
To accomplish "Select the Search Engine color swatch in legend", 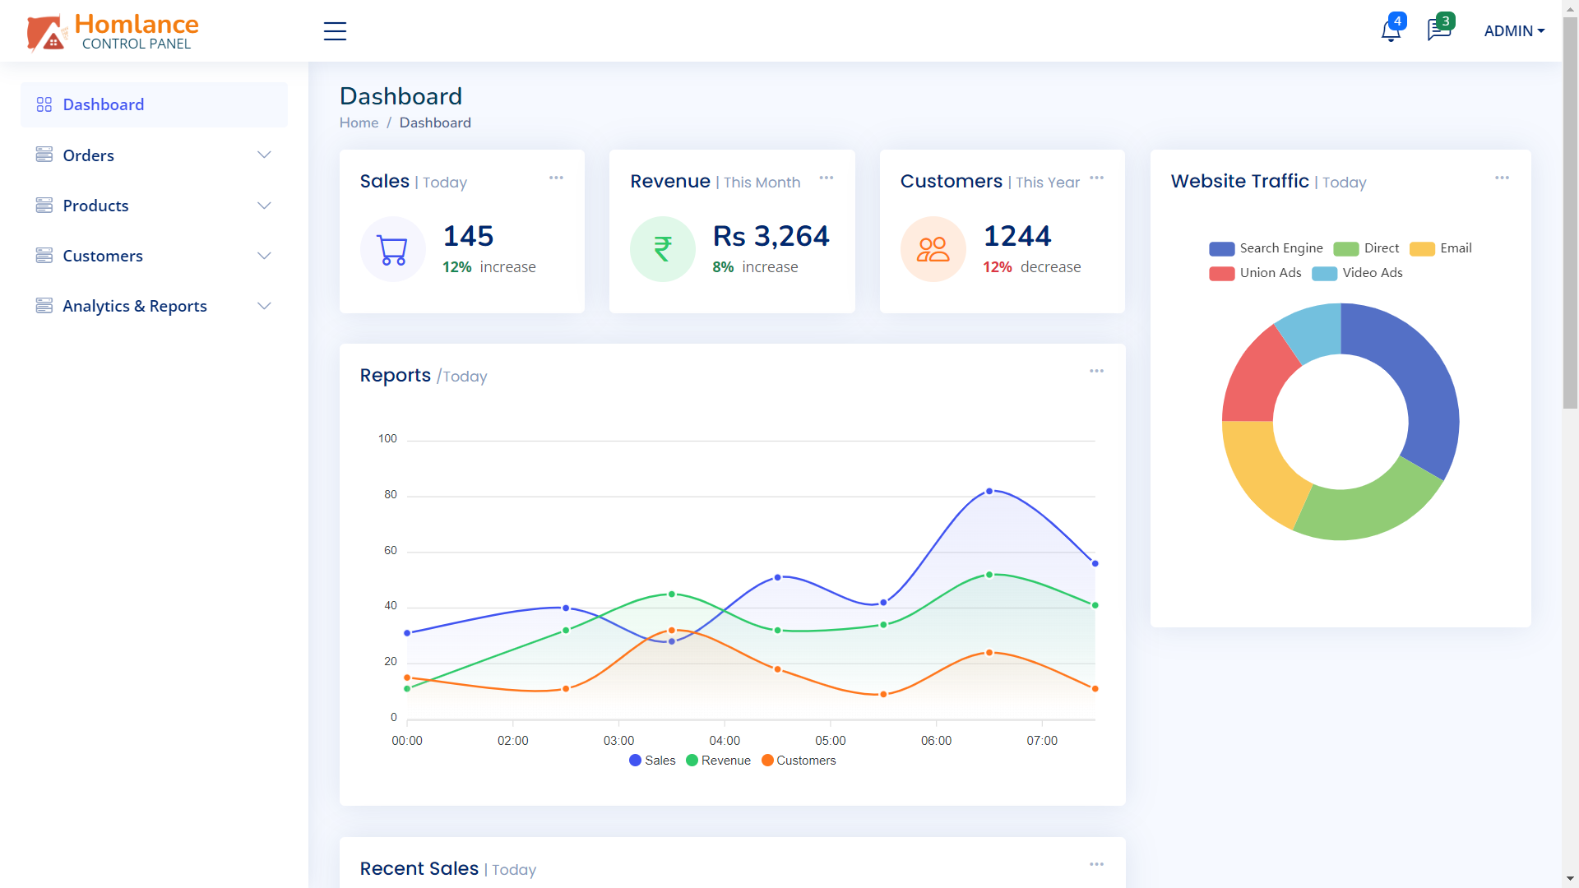I will 1221,248.
